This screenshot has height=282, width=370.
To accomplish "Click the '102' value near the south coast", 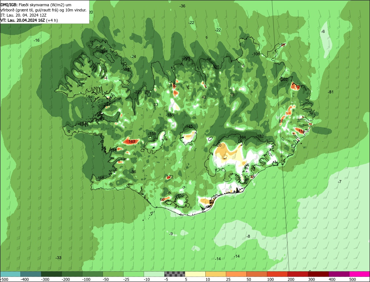I will coord(181,196).
